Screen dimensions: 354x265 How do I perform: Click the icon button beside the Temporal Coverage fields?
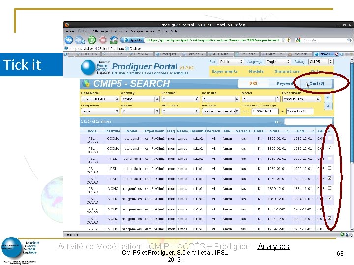point(328,106)
